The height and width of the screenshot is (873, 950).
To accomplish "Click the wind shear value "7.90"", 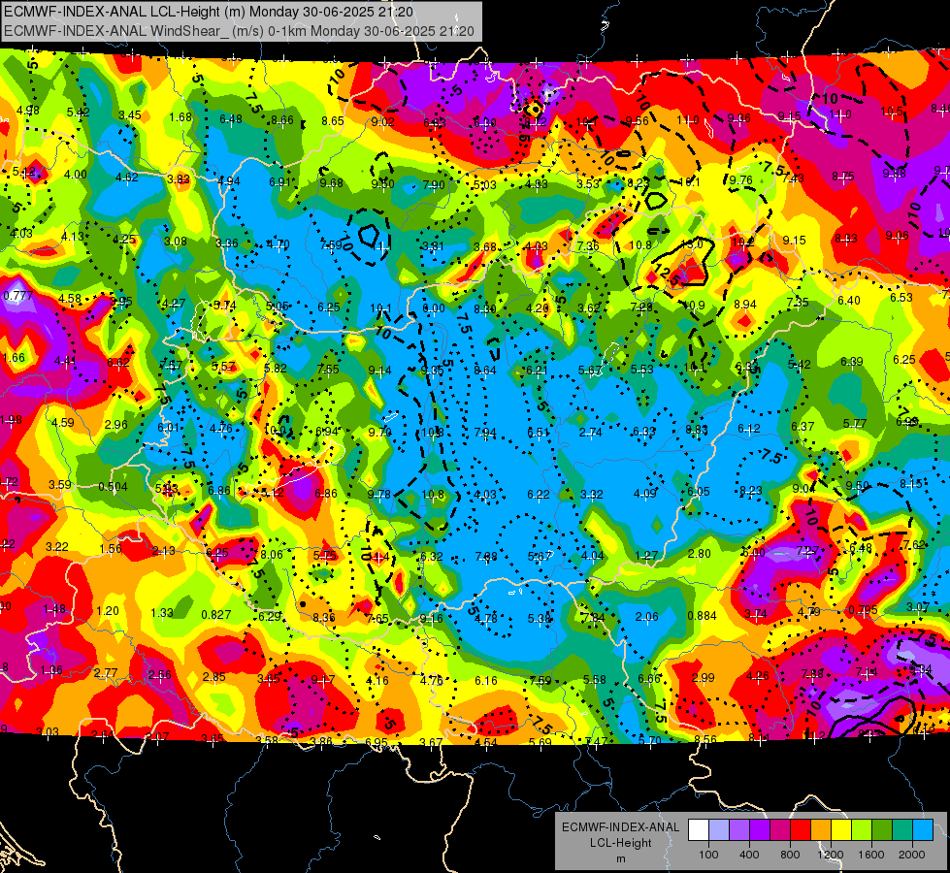I will [434, 184].
